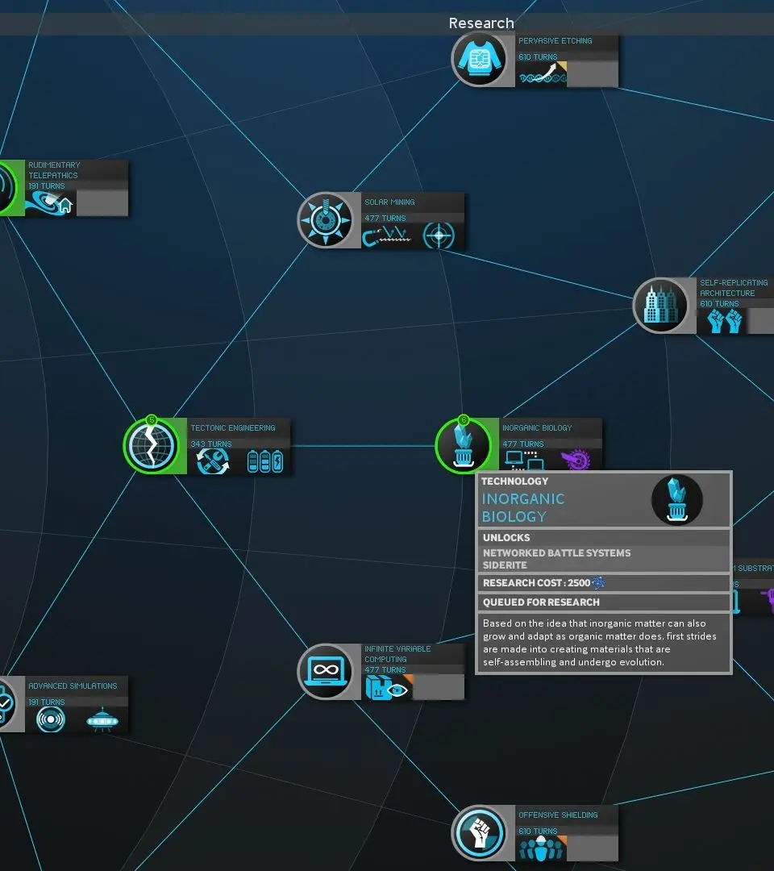
Task: Click the UFO unlock icon under Advanced Simulations
Action: (103, 721)
